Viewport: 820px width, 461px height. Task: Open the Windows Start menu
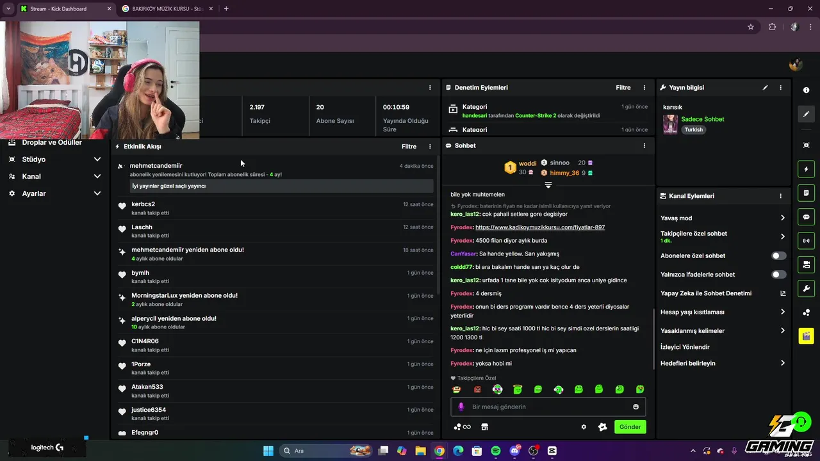point(268,451)
